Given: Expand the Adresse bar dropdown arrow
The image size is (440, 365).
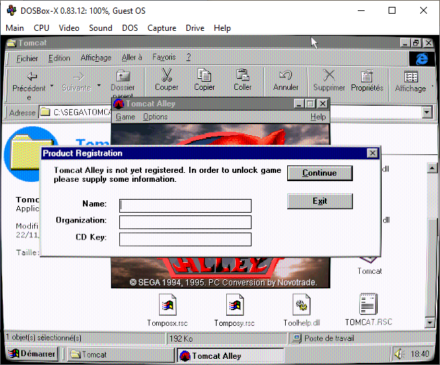Looking at the screenshot, I should click(426, 112).
